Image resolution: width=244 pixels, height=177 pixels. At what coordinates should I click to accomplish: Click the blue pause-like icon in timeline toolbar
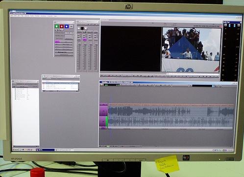tap(213, 86)
